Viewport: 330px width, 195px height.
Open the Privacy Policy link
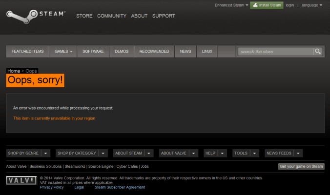52,187
